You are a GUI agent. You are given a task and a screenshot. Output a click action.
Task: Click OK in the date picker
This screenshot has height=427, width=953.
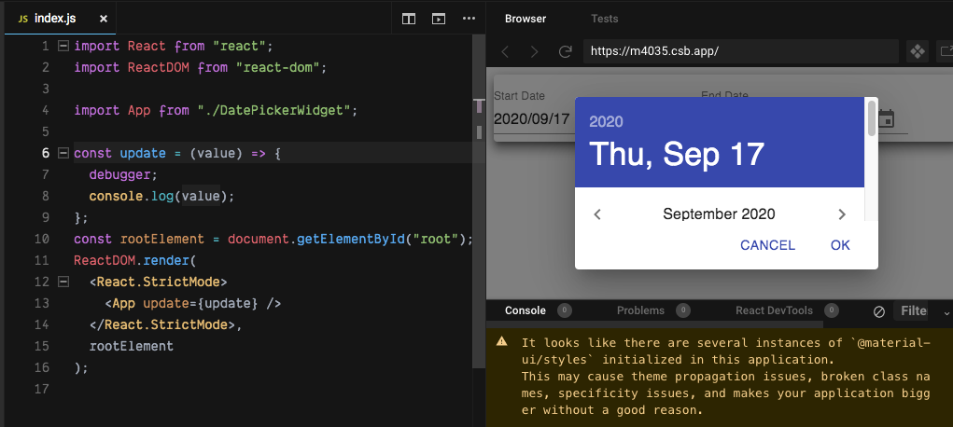click(841, 245)
